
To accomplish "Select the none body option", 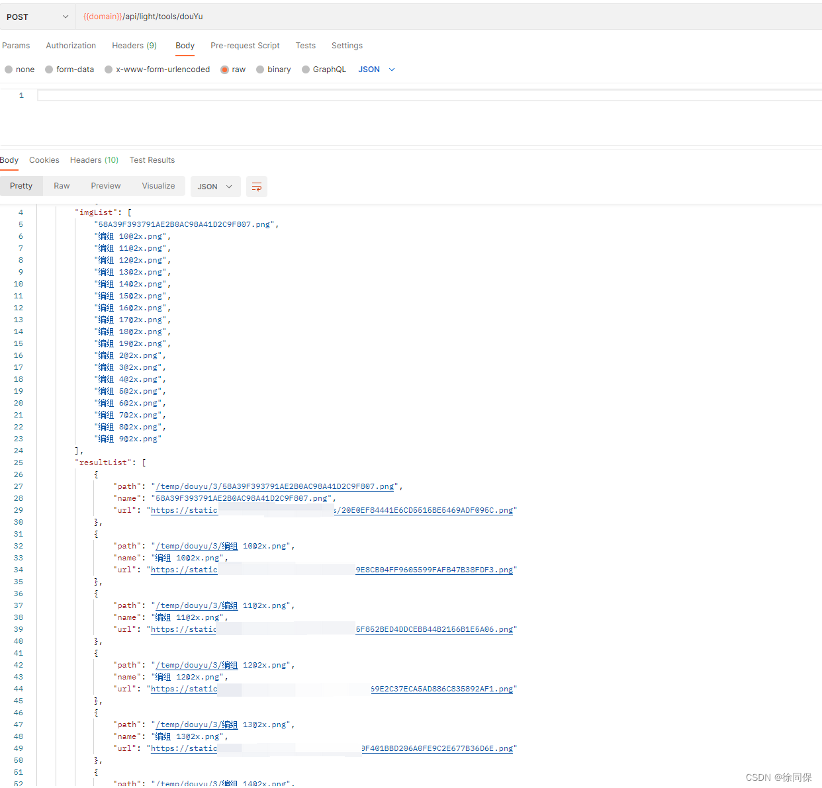I will [20, 69].
